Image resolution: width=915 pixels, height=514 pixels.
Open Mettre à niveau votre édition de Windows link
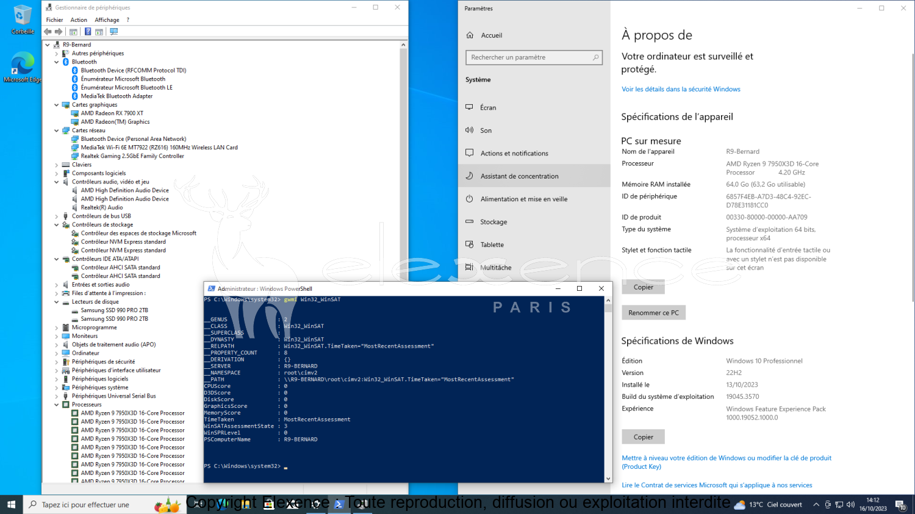pos(727,462)
